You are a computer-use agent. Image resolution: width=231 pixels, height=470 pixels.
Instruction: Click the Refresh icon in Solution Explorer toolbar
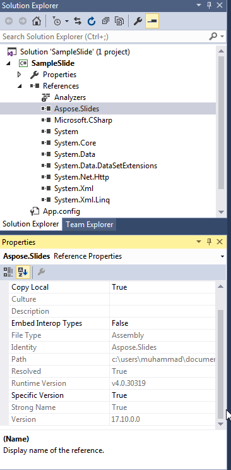click(92, 22)
